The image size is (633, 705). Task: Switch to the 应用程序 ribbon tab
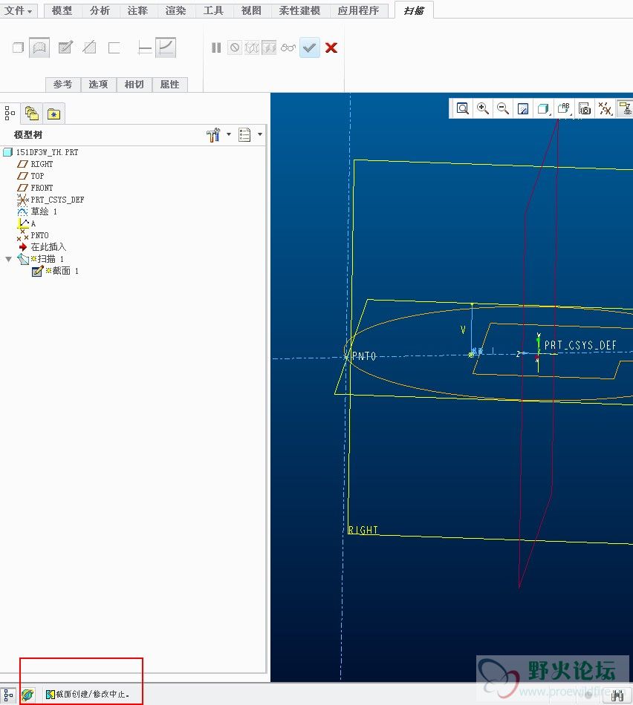(x=358, y=10)
